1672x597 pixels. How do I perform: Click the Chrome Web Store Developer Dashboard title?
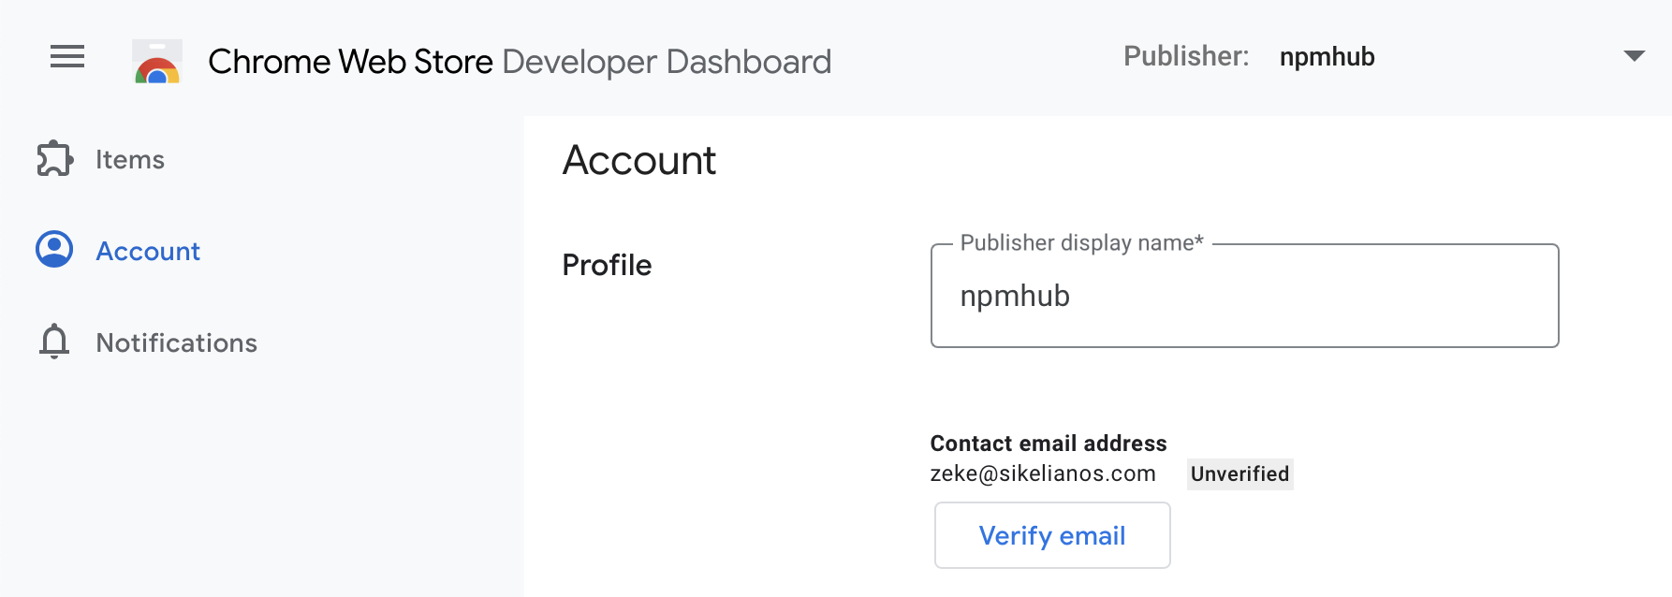(520, 62)
